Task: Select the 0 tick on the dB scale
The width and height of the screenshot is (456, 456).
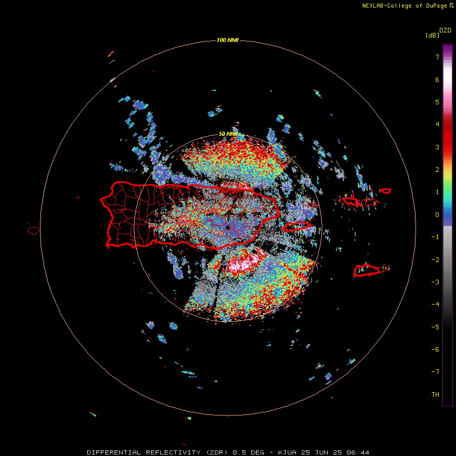Action: [x=437, y=215]
